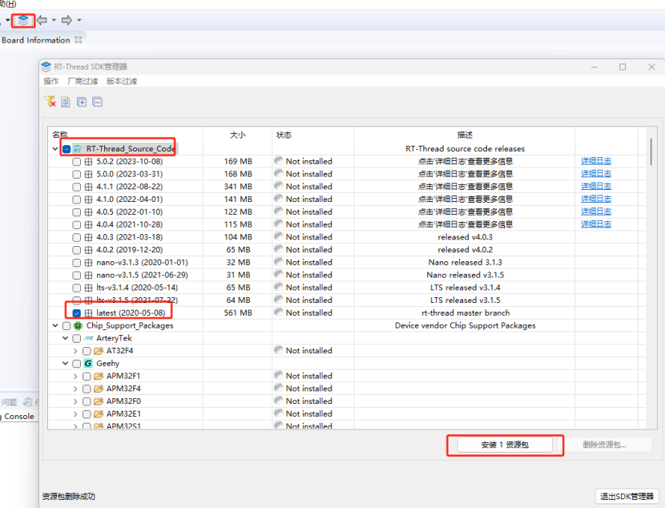Uncheck the latest (2020-05-08) checkbox
The image size is (665, 508).
[77, 312]
